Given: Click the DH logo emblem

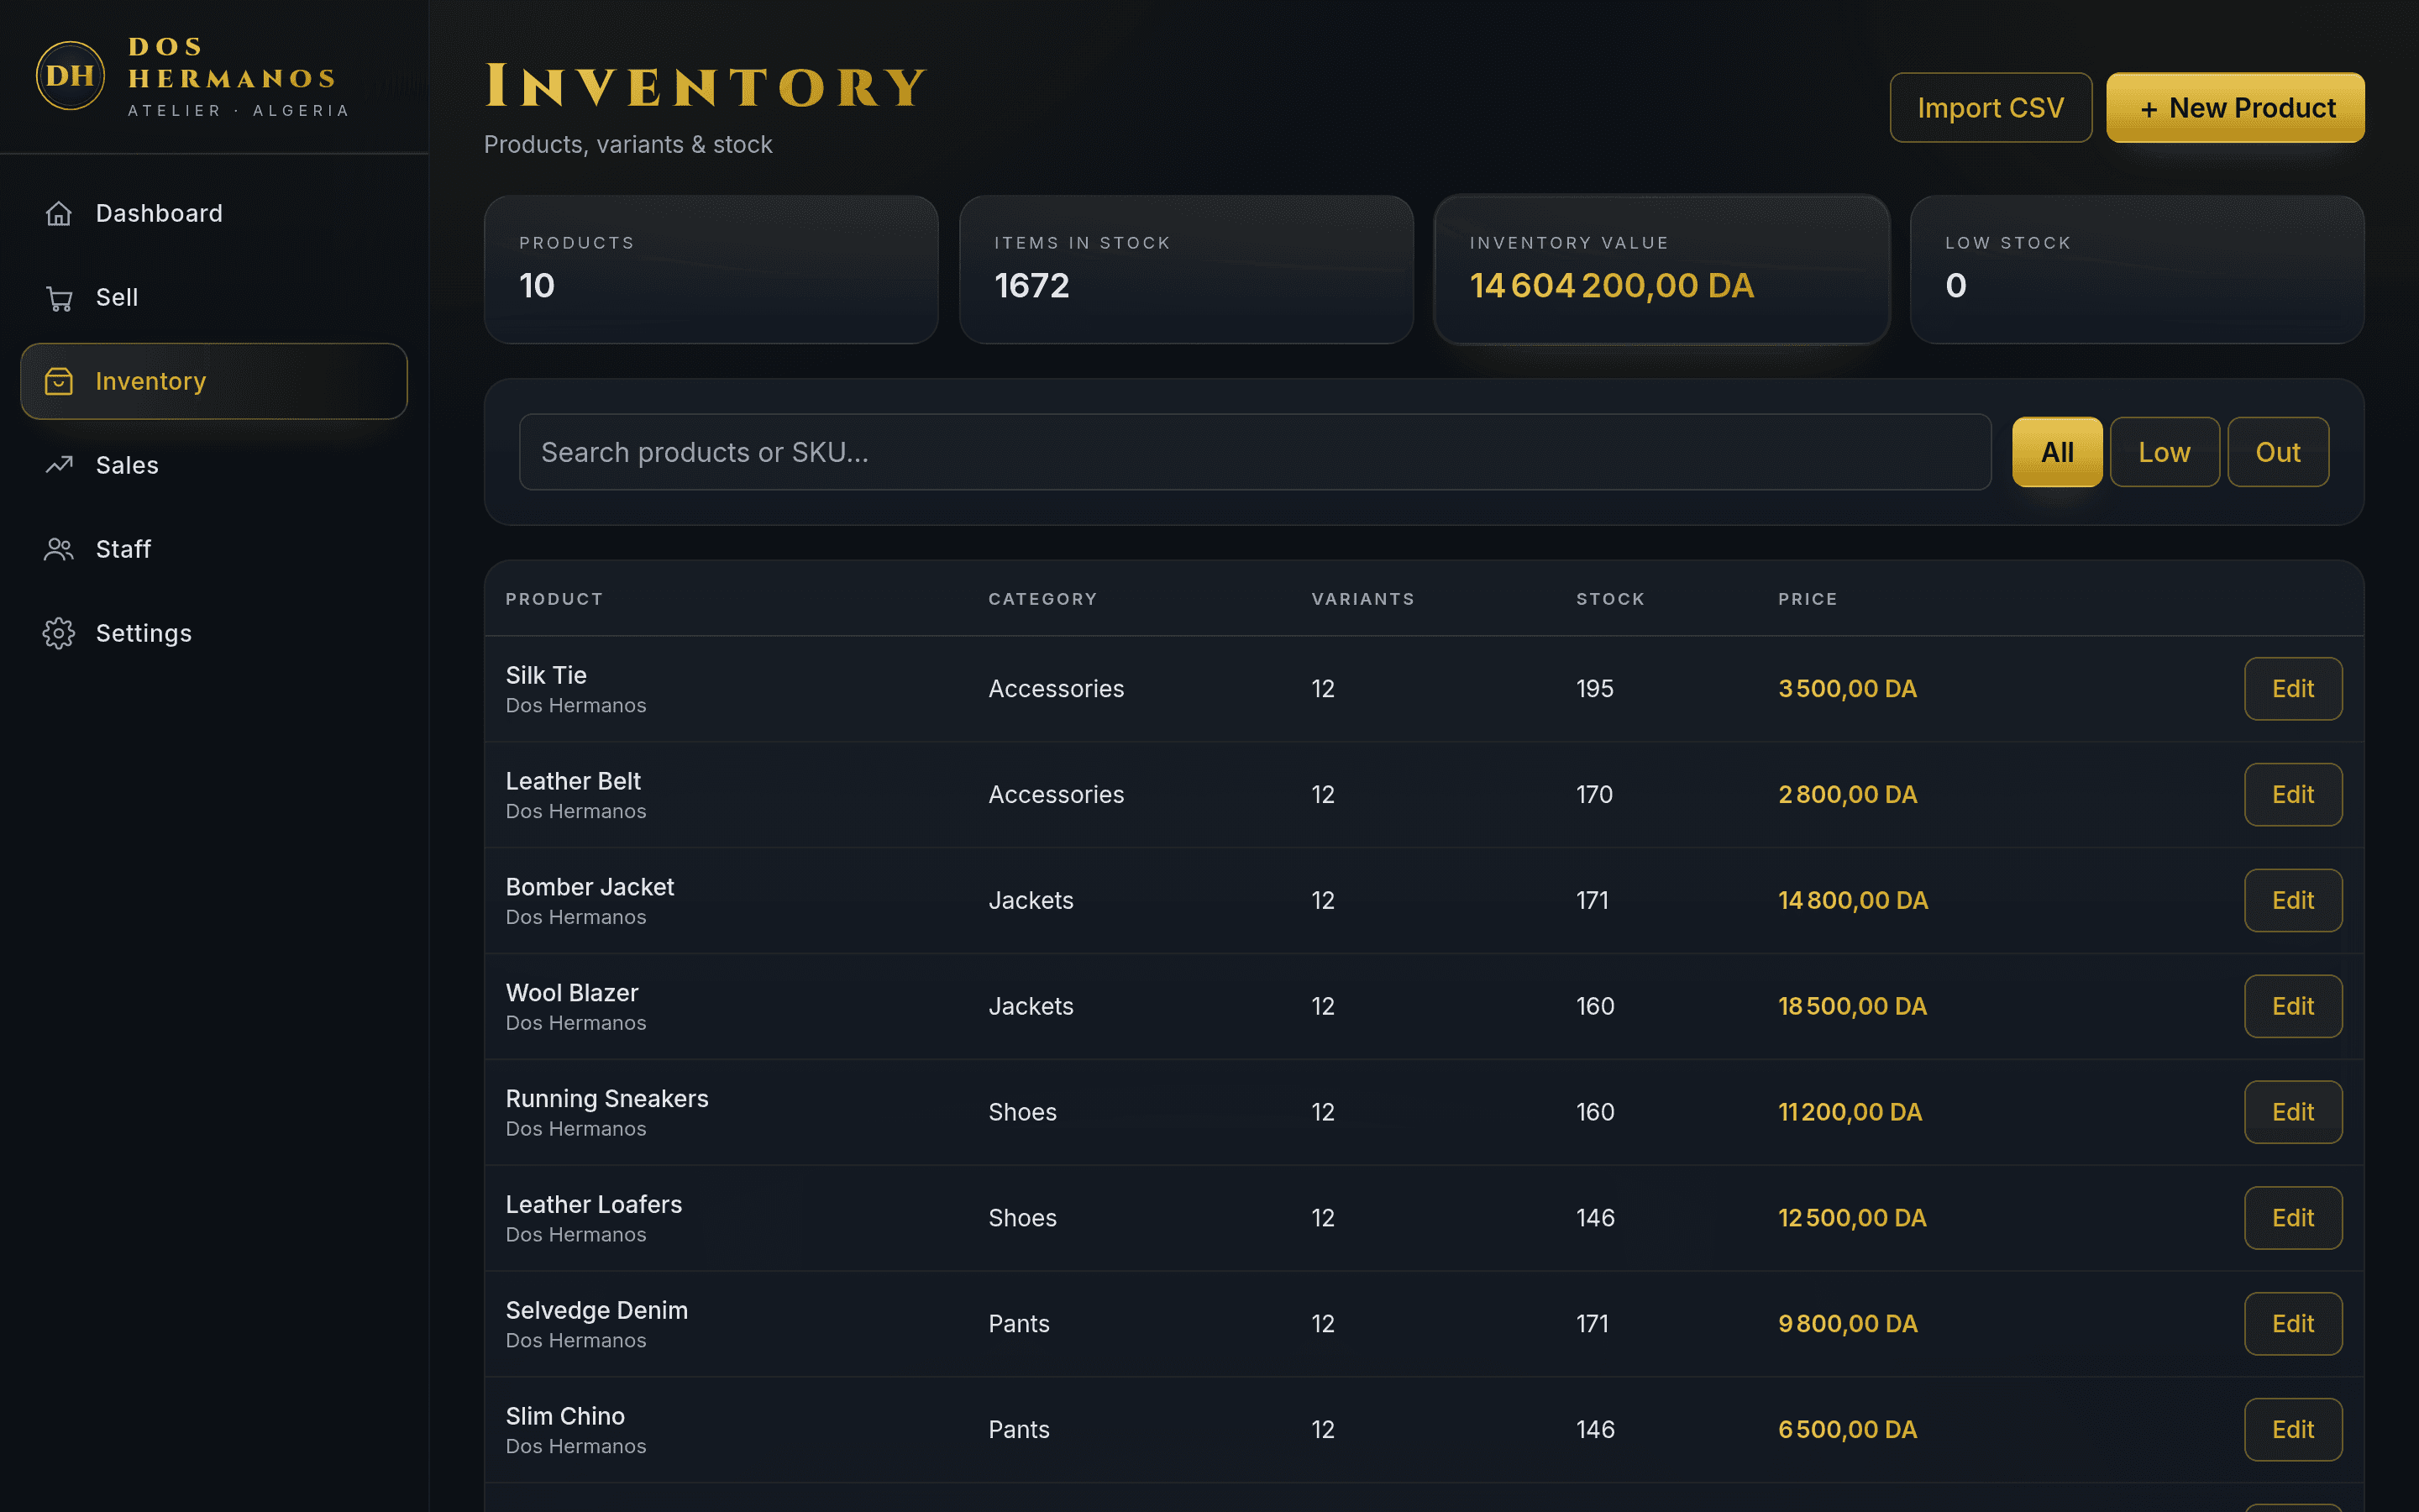Looking at the screenshot, I should click(70, 76).
